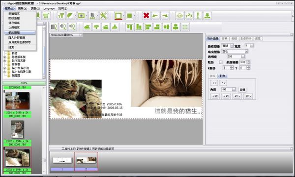Viewport: 295px width, 177px height.
Task: Click the fit page magnifier icon
Action: coord(54,27)
